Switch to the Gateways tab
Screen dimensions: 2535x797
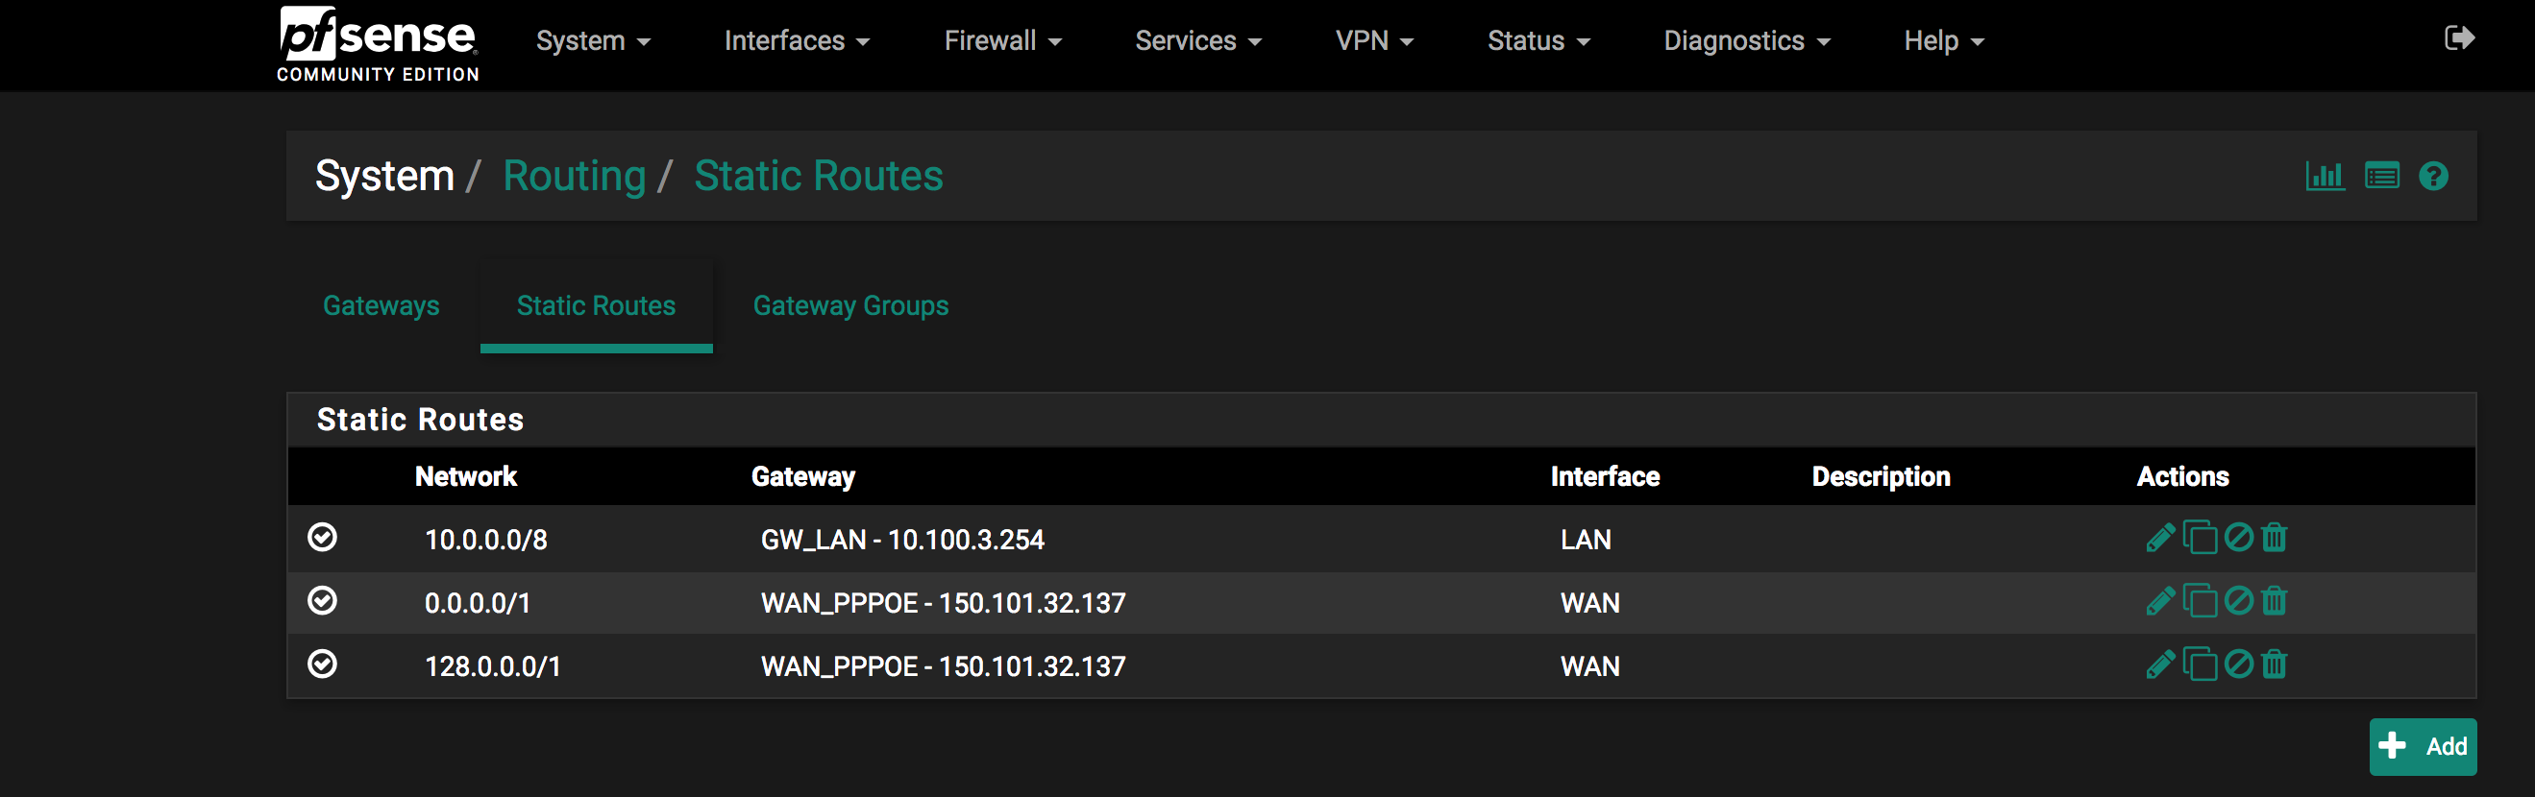381,306
